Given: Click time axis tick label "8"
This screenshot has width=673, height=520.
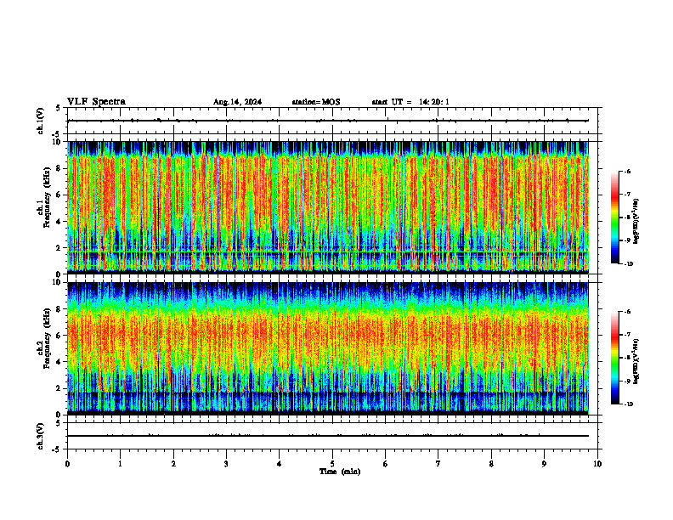Looking at the screenshot, I should point(491,464).
